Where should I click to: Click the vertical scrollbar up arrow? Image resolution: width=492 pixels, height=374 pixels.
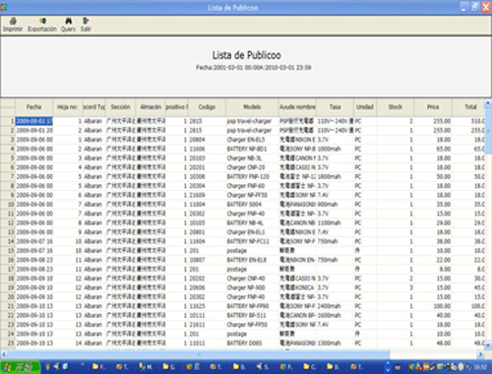[488, 103]
